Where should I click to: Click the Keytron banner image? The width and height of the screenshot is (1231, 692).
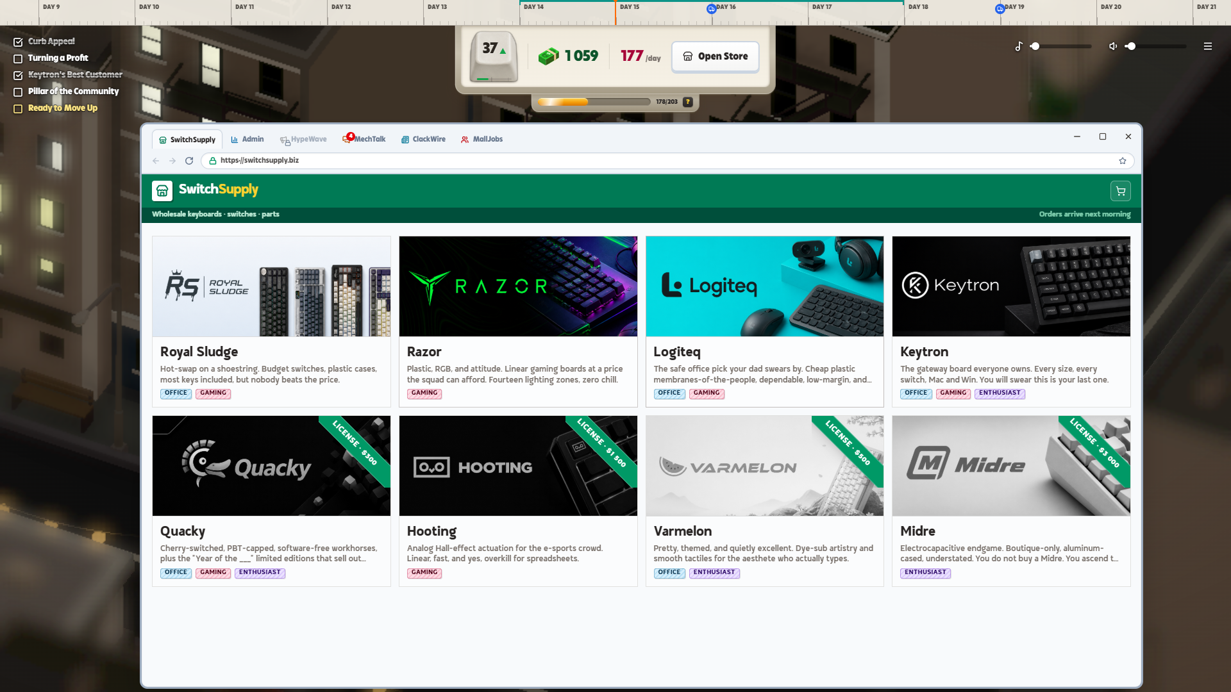(x=1011, y=286)
